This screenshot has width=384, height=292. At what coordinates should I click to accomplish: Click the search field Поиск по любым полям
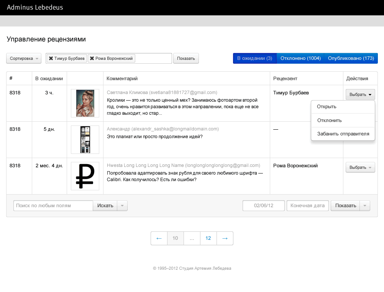tap(53, 206)
